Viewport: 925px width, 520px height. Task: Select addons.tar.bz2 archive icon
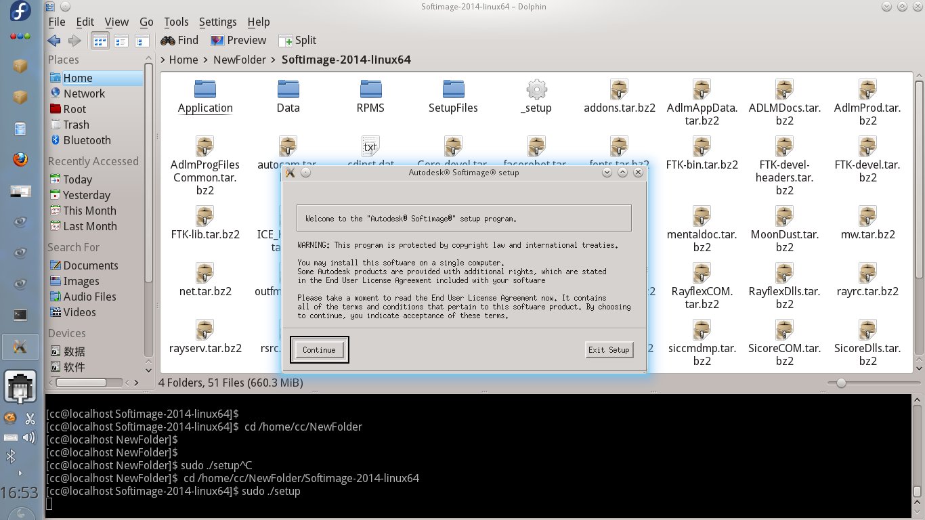(620, 89)
